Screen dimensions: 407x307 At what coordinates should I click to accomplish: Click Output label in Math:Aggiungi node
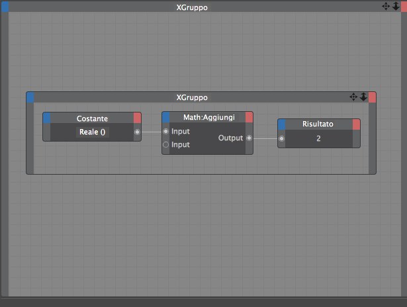click(x=230, y=138)
